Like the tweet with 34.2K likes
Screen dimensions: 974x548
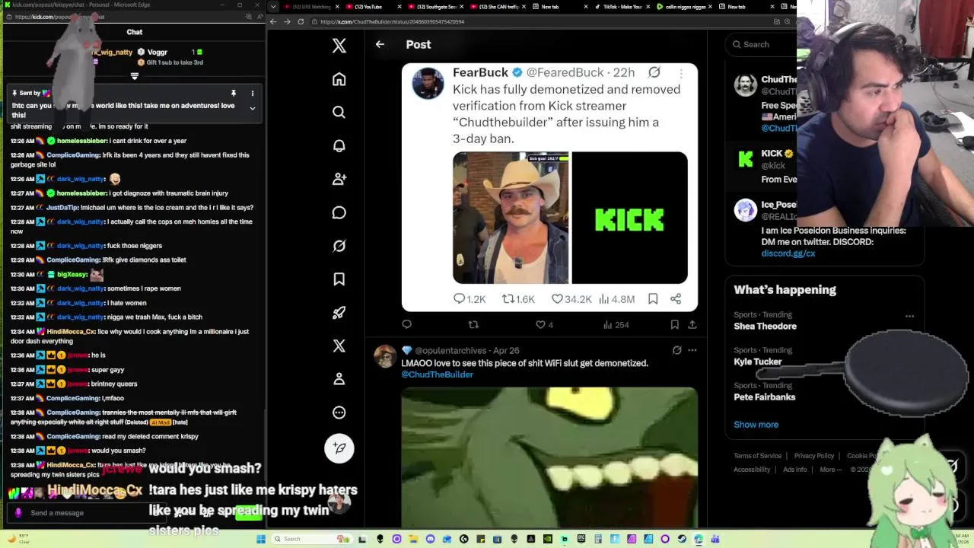coord(557,299)
